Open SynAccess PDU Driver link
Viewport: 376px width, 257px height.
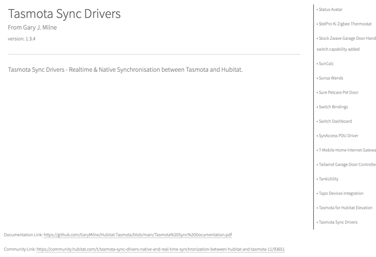point(338,136)
